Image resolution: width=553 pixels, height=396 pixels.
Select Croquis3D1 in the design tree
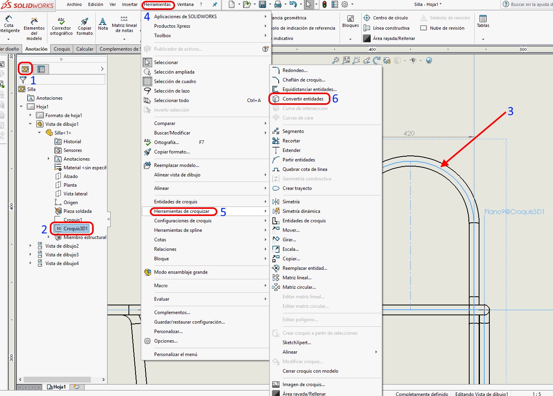pyautogui.click(x=72, y=229)
